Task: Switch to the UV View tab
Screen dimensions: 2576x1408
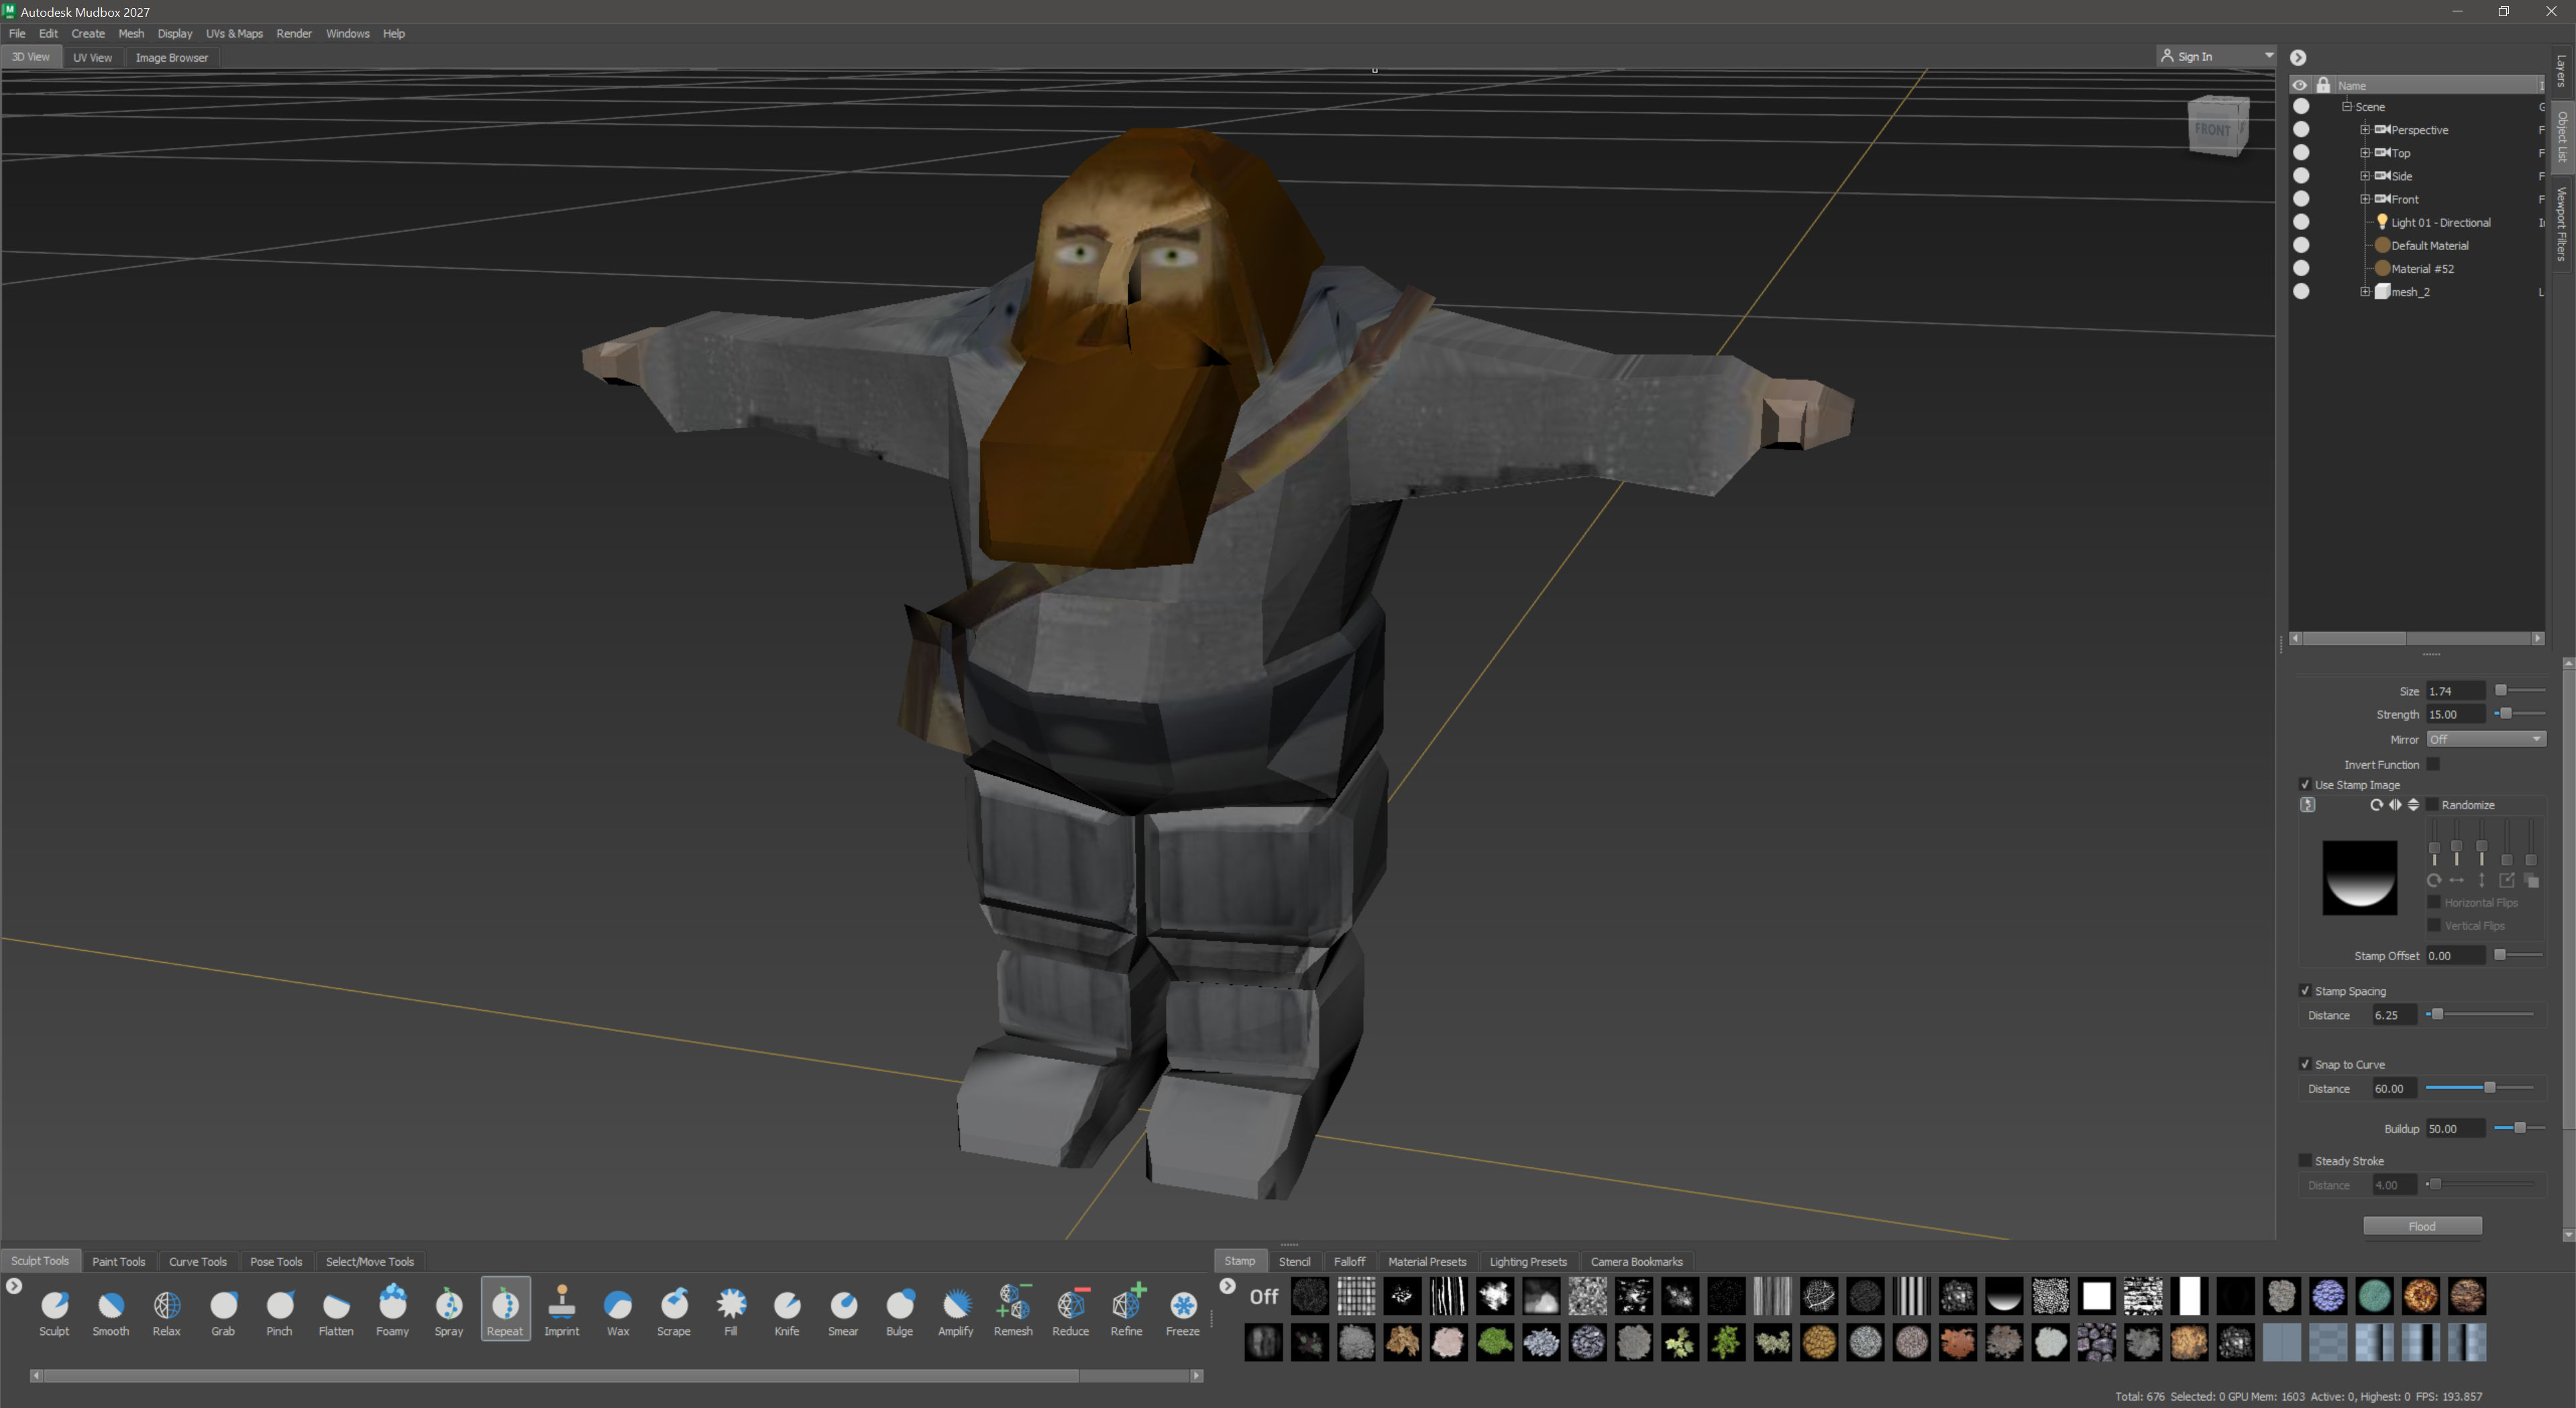Action: (x=92, y=57)
